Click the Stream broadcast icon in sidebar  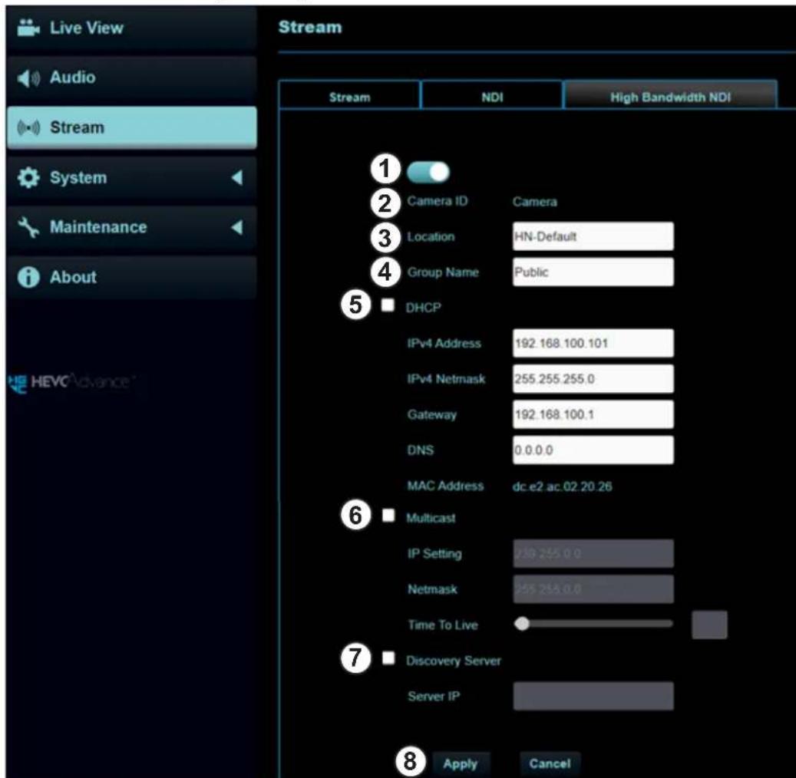pyautogui.click(x=28, y=127)
